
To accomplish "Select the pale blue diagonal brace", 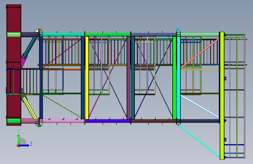I will 200,107.
